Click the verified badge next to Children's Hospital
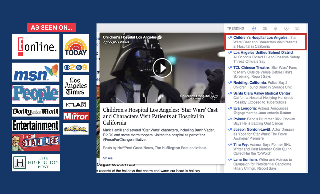320x194 pixels. point(160,37)
